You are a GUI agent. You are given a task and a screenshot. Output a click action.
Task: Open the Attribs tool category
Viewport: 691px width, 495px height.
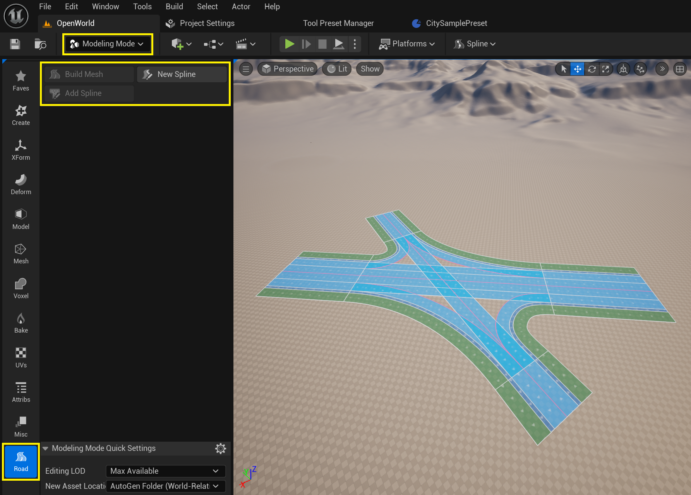point(21,392)
